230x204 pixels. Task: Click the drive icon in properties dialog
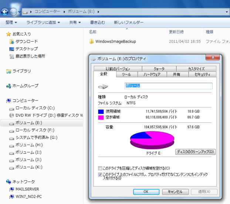(103, 86)
